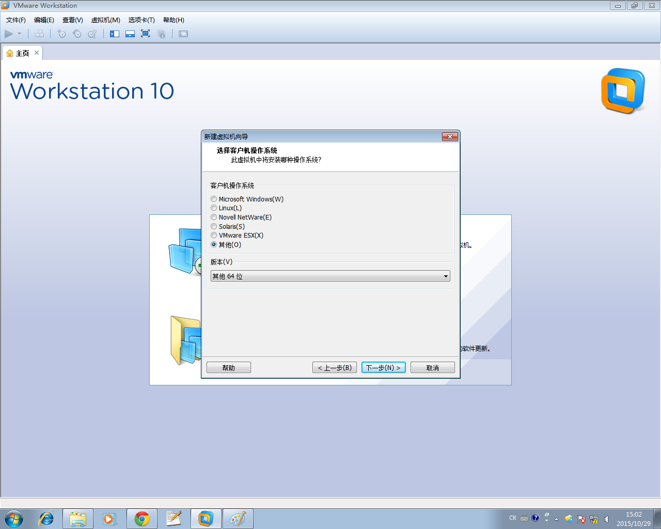Viewport: 661px width, 529px height.
Task: Select Solaris(S) radio button
Action: pyautogui.click(x=214, y=226)
